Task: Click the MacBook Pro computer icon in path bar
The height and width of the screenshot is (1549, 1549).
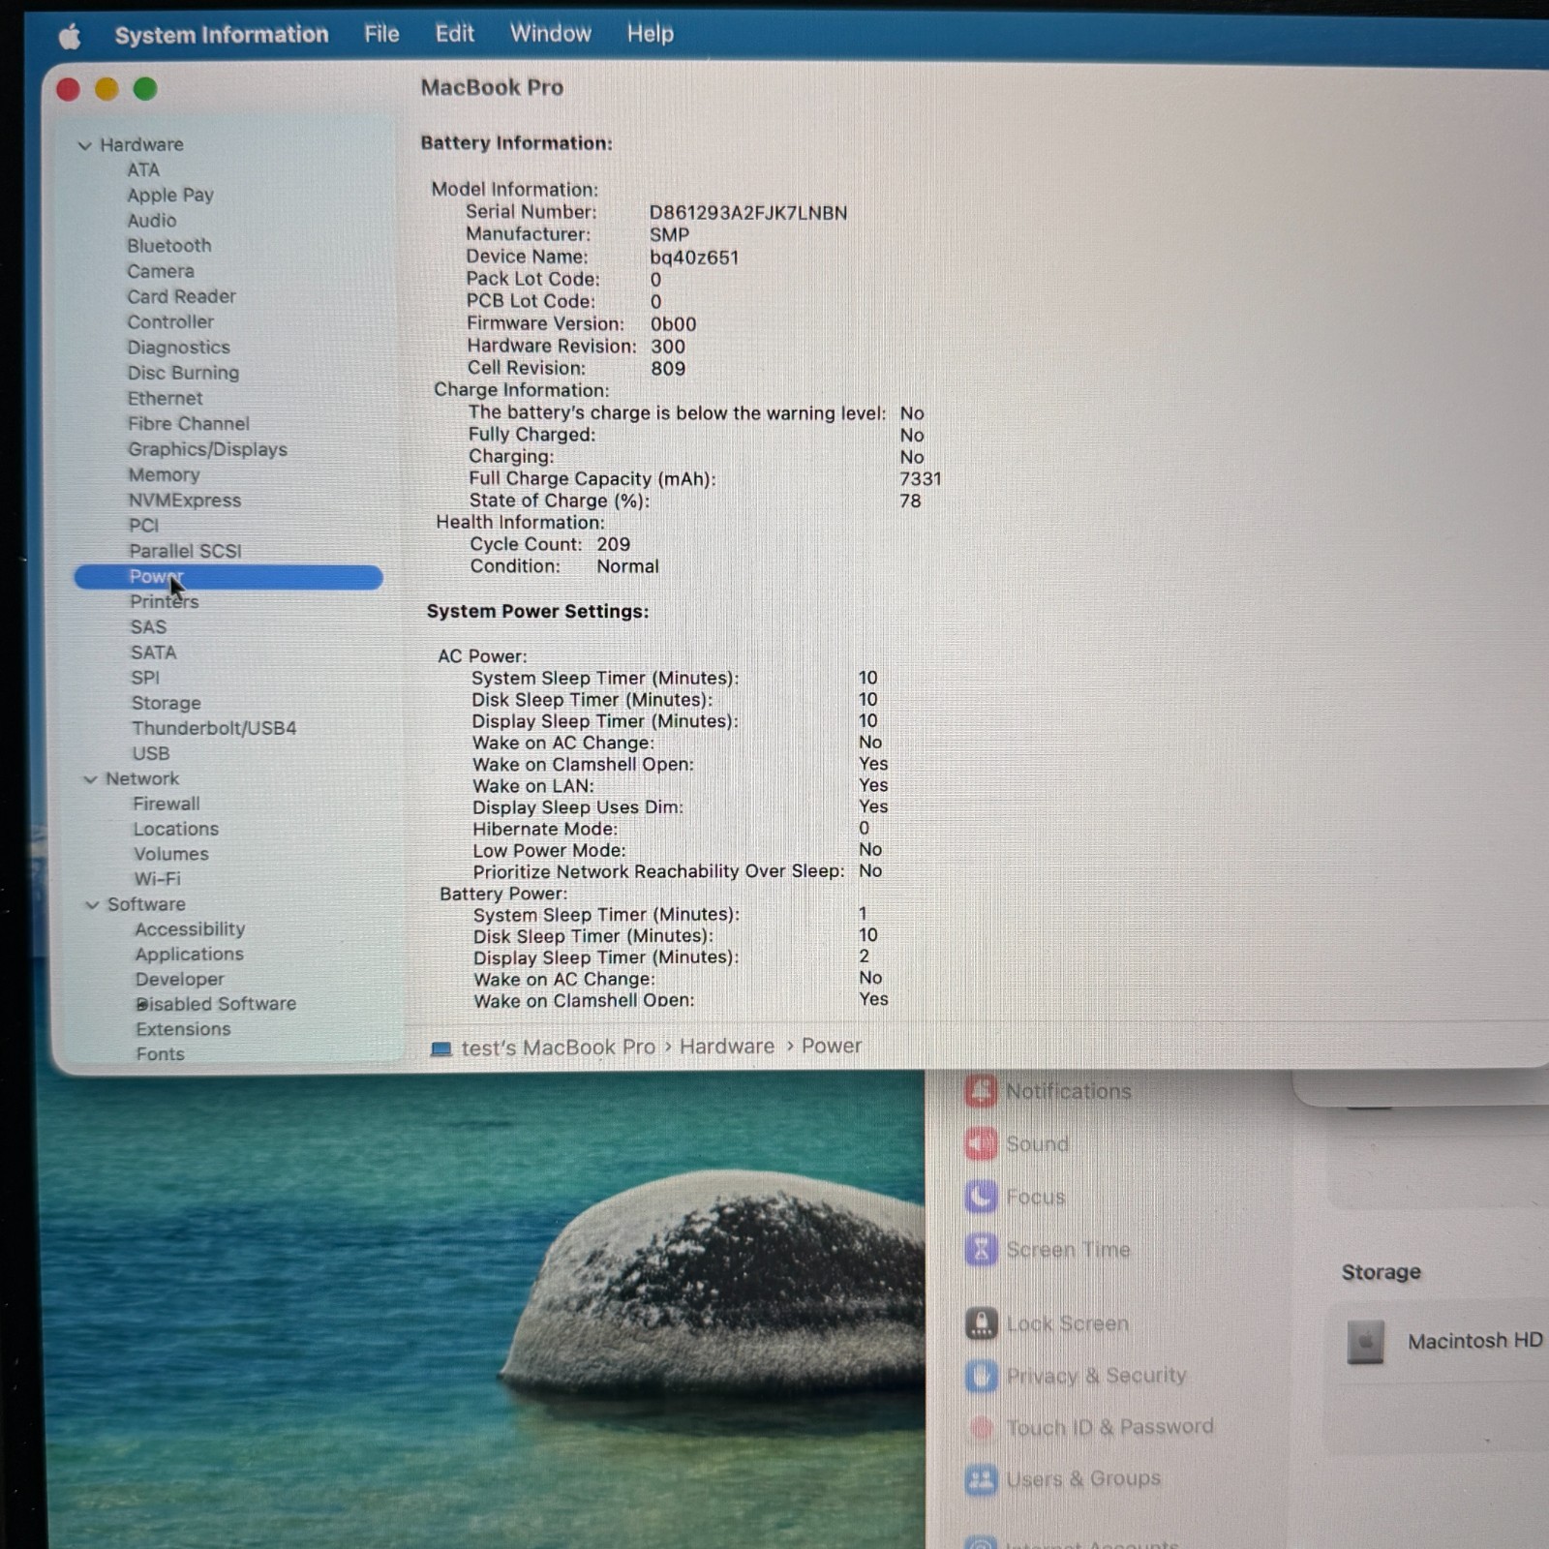Action: click(x=441, y=1048)
